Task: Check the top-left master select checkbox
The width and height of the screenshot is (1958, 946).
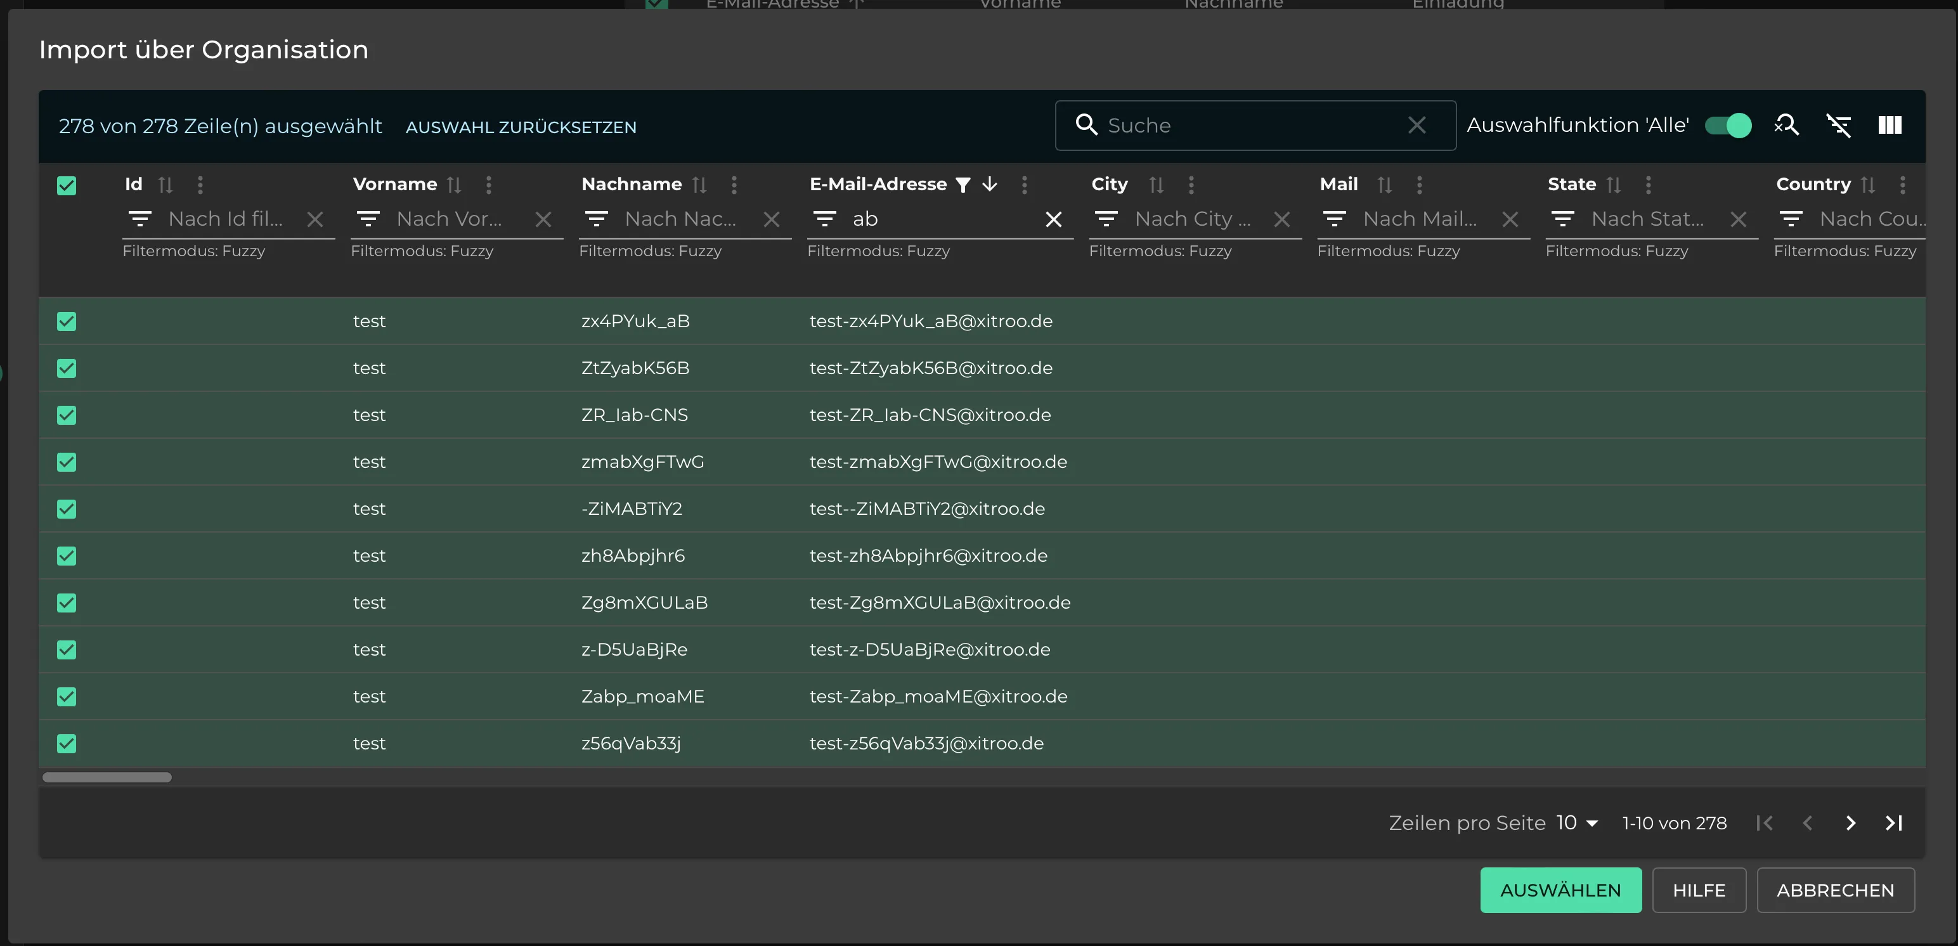Action: (66, 185)
